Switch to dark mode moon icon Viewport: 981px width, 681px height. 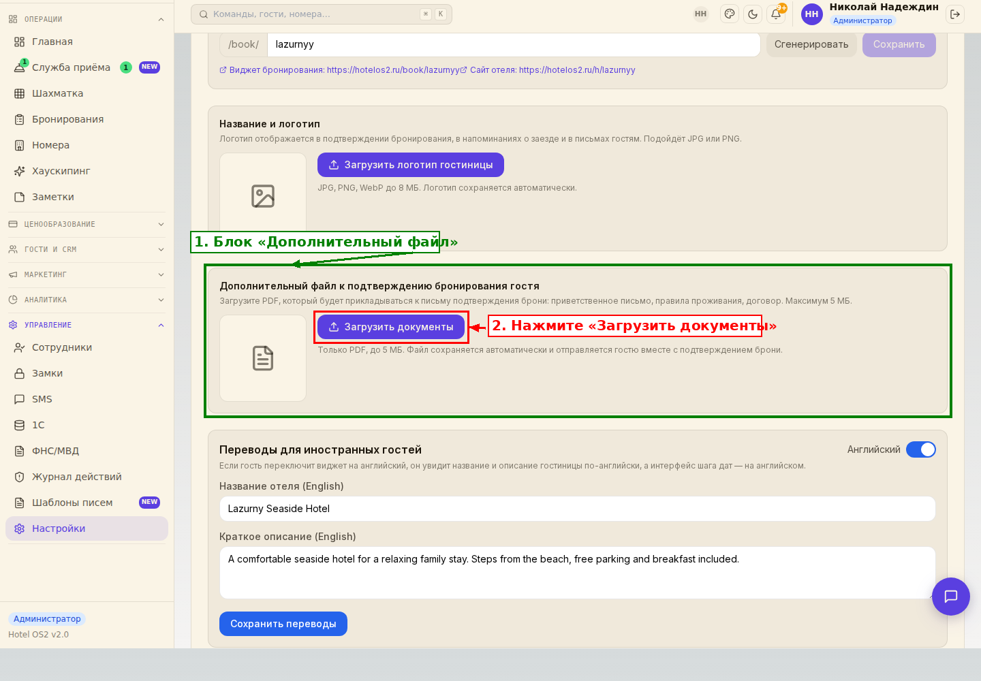753,14
